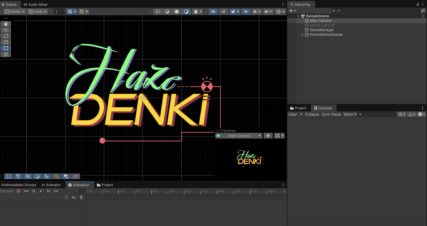Open the Main Camera dropdown in Cameras overlay
427x226 pixels.
239,136
